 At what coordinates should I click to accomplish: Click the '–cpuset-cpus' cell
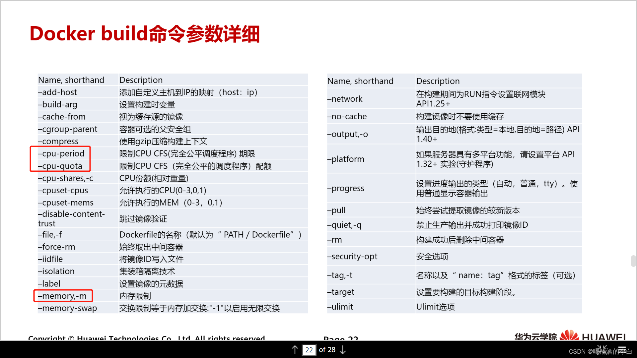tap(78, 190)
